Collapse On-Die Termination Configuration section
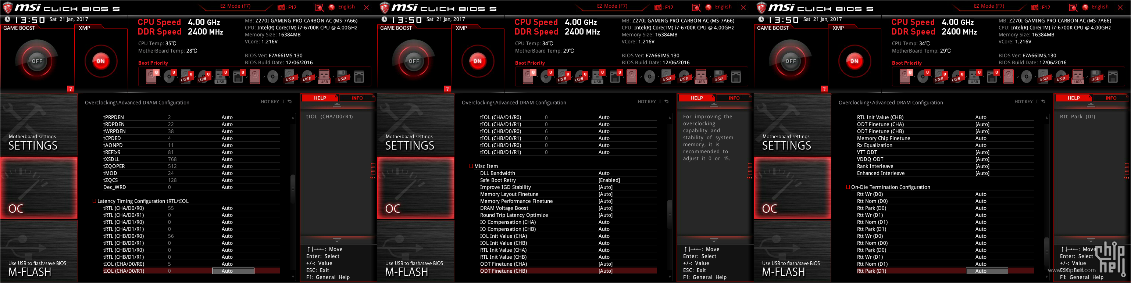This screenshot has width=1131, height=283. pyautogui.click(x=848, y=187)
